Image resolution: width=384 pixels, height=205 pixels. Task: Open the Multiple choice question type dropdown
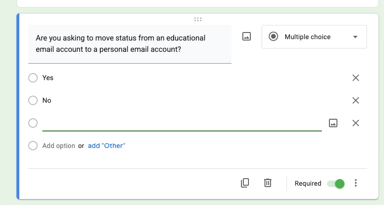(314, 37)
